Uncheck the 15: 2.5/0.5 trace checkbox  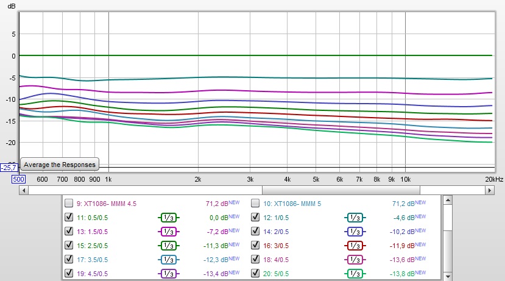click(x=69, y=245)
